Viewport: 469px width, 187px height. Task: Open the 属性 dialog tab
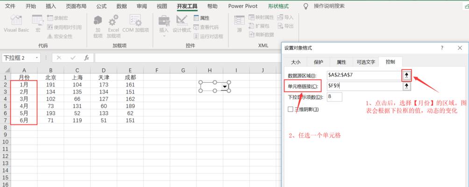[341, 62]
